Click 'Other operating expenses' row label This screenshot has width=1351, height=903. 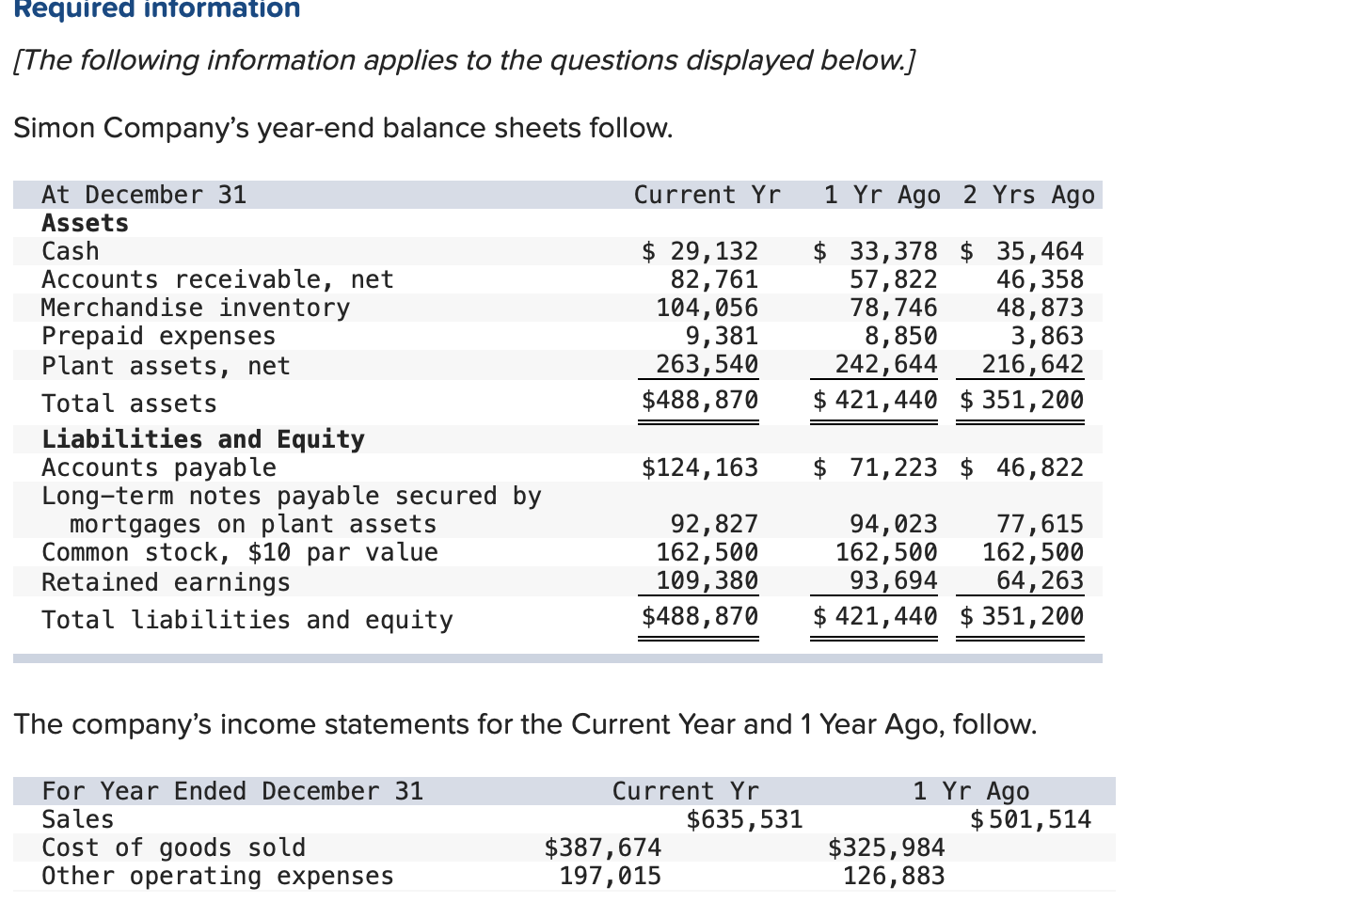[217, 876]
